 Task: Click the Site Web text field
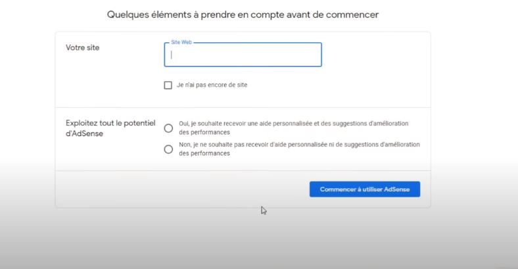click(243, 55)
